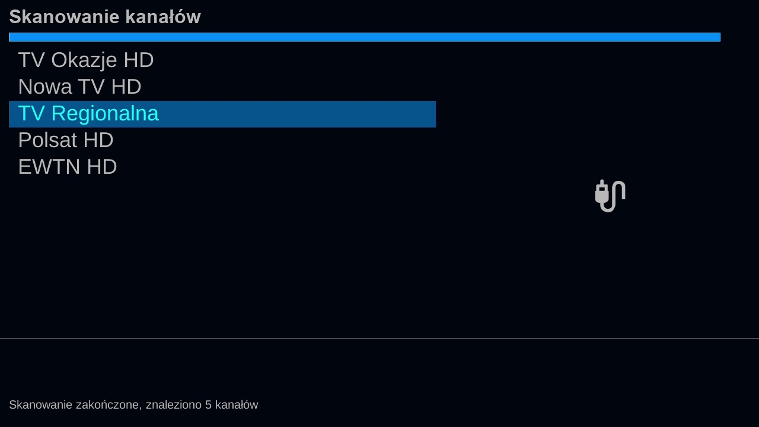Click the Skanowanie kanałów heading

105,17
